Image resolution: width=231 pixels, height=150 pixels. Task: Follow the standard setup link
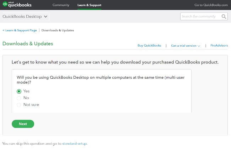pos(75,144)
